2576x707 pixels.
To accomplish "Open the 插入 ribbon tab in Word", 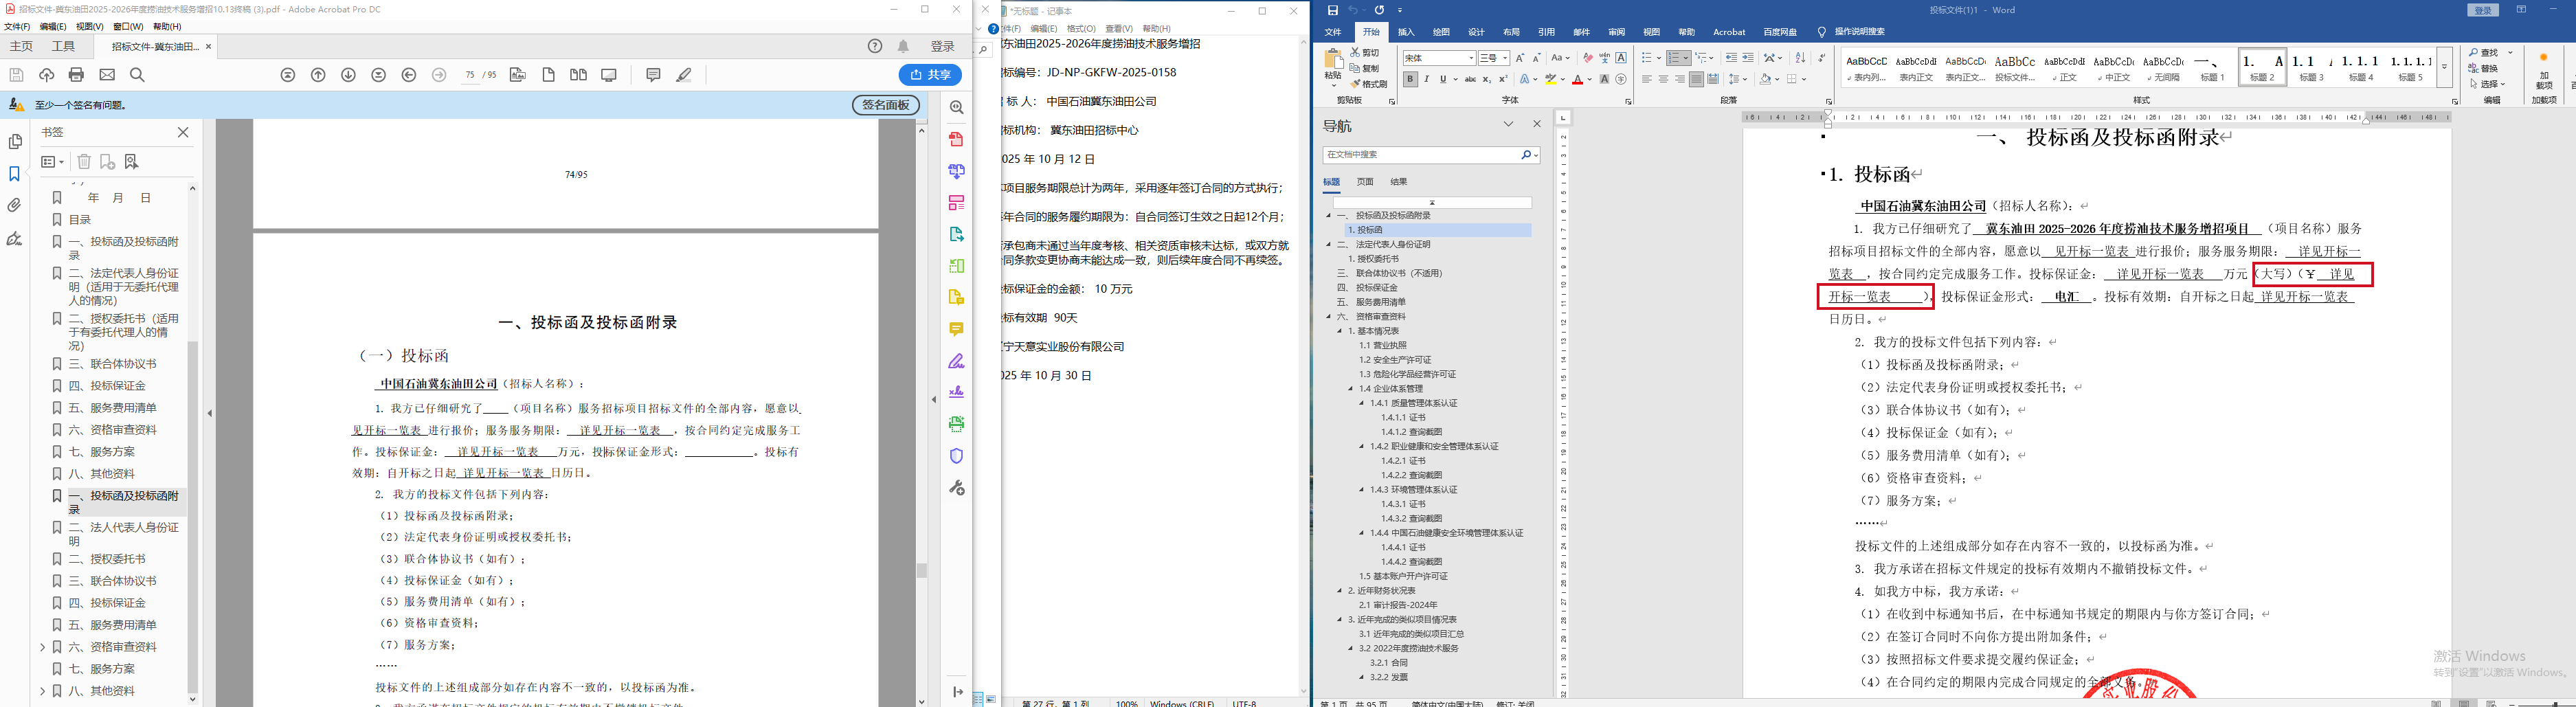I will (1406, 32).
